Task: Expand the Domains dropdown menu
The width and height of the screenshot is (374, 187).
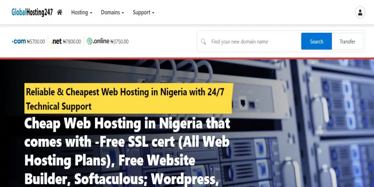Action: tap(112, 13)
